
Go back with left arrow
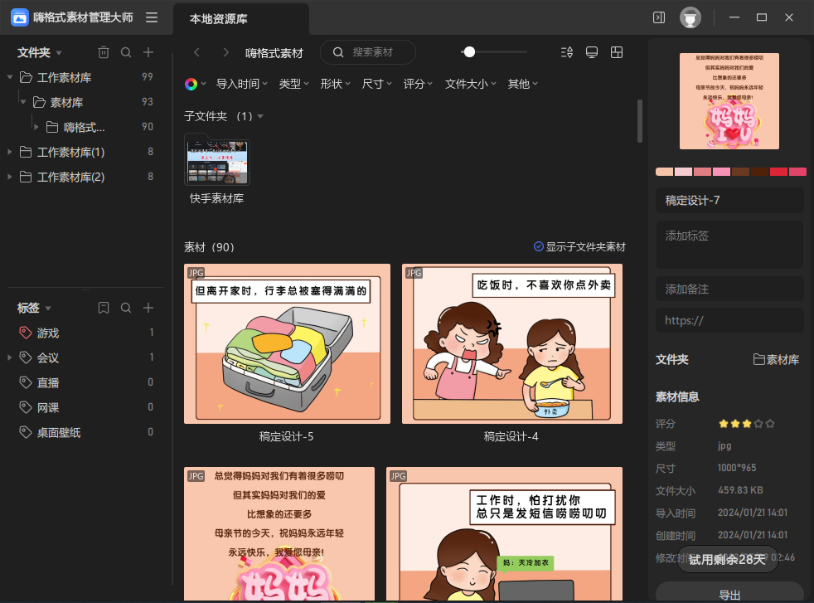coord(196,52)
